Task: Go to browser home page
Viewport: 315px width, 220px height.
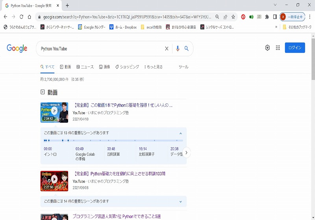Action: pos(30,17)
